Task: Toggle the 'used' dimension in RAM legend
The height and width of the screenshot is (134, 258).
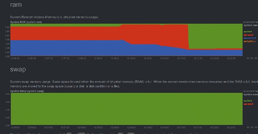Action: [248, 35]
